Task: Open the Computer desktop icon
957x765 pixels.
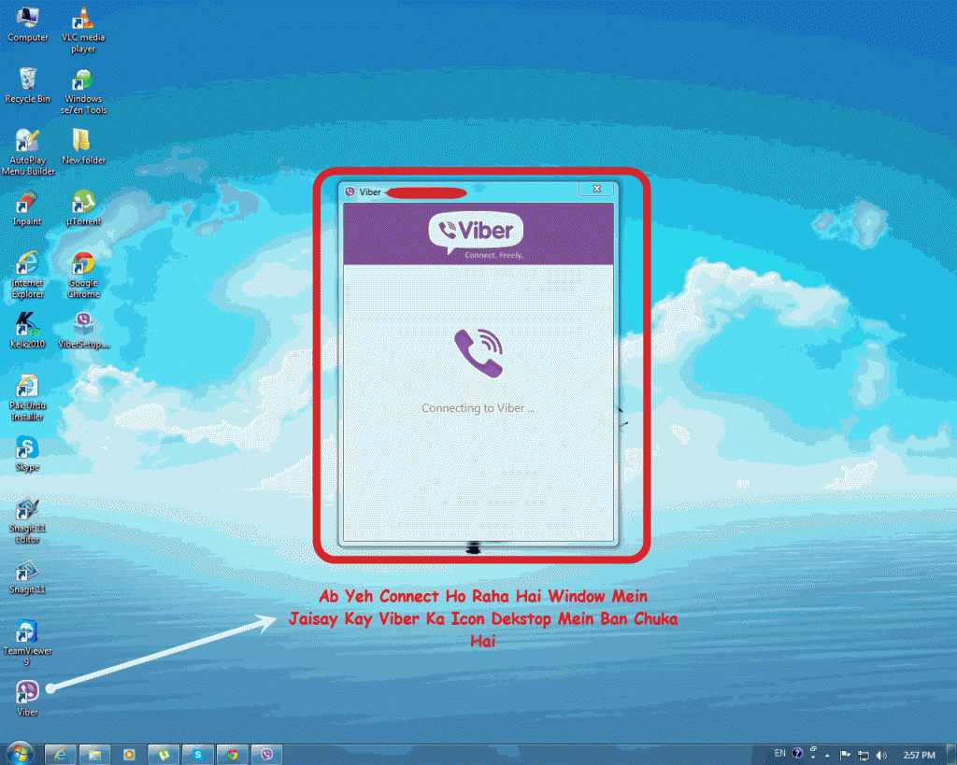Action: 27,24
